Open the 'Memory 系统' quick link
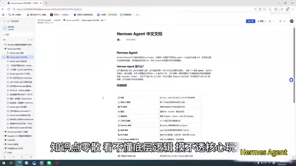This screenshot has width=296, height=166. tap(126, 125)
